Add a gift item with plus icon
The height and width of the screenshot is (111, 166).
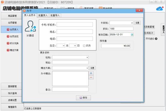(91, 73)
